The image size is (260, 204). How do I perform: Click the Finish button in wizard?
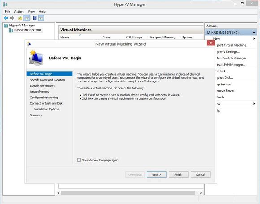(178, 174)
